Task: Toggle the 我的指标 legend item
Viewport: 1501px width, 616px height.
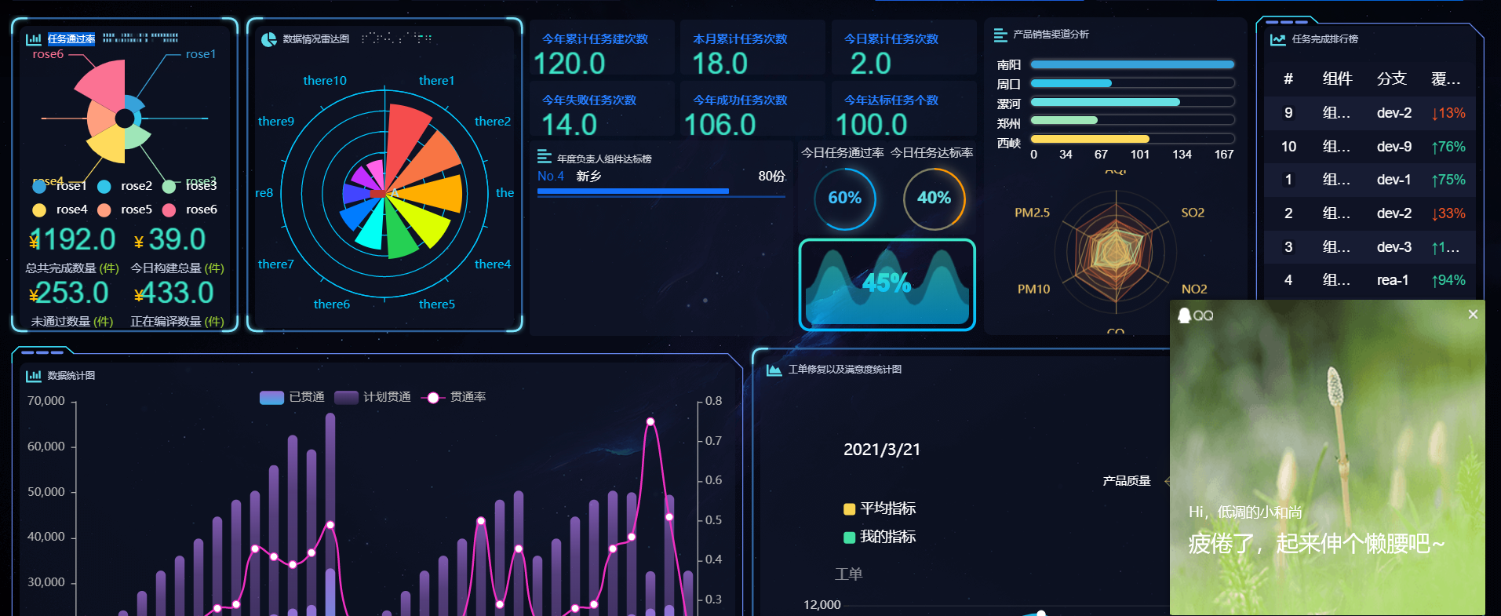Action: tap(880, 537)
